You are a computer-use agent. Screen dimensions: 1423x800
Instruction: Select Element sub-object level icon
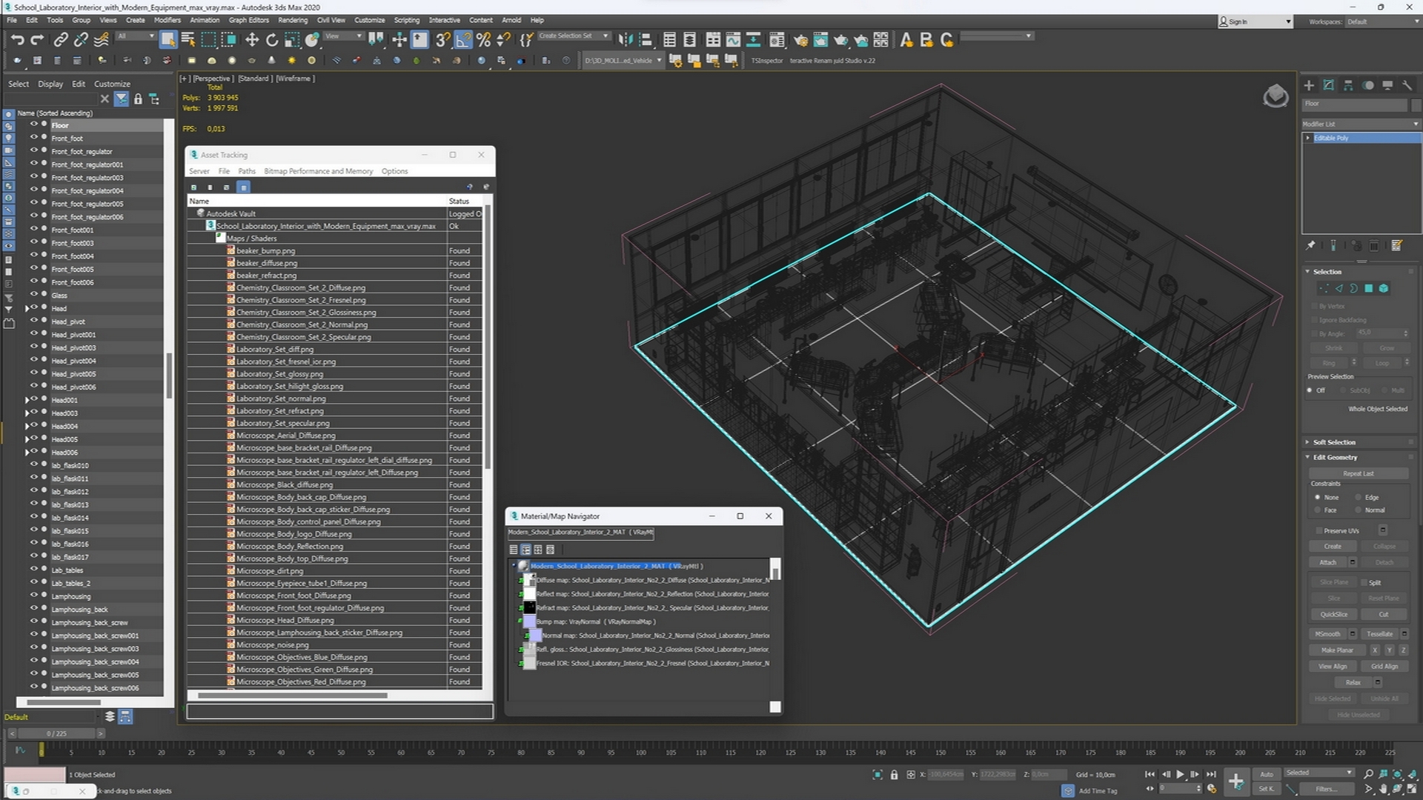point(1384,289)
